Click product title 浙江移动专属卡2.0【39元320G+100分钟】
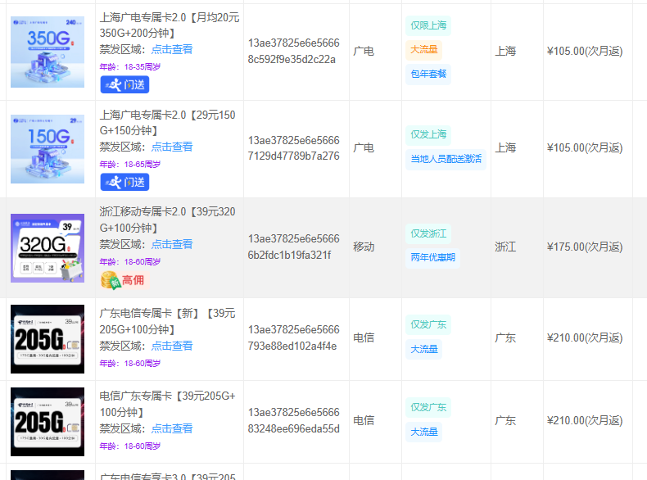The height and width of the screenshot is (480, 647). point(168,220)
